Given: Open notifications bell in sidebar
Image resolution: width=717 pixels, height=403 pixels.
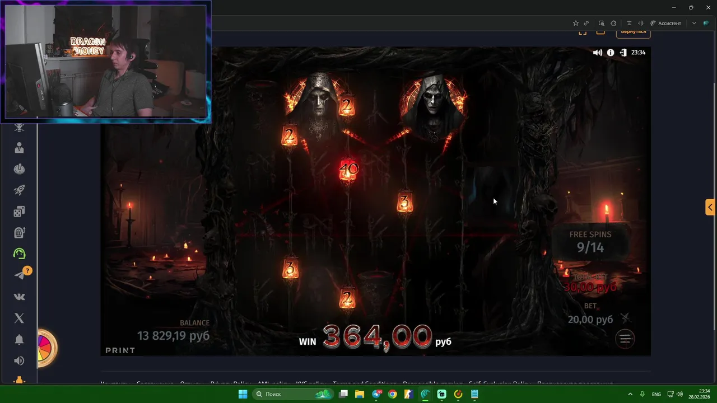Looking at the screenshot, I should pyautogui.click(x=20, y=339).
